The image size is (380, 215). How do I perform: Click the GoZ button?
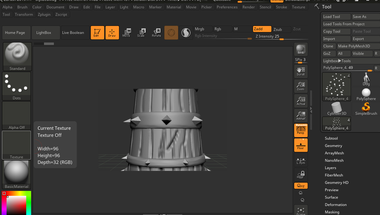[329, 54]
